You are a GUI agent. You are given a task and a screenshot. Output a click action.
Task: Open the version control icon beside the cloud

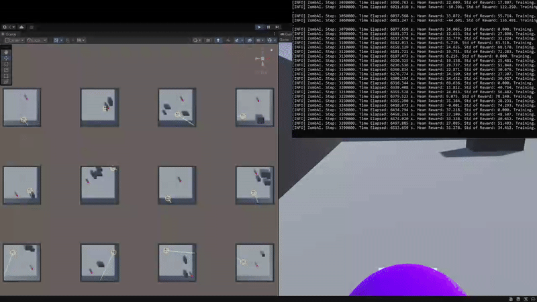click(x=32, y=27)
